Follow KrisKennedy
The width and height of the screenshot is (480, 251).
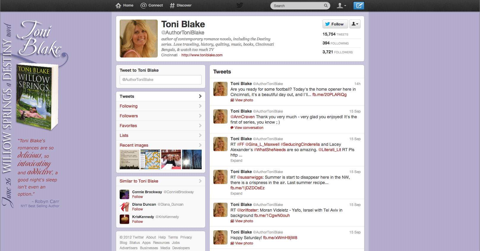point(138,222)
